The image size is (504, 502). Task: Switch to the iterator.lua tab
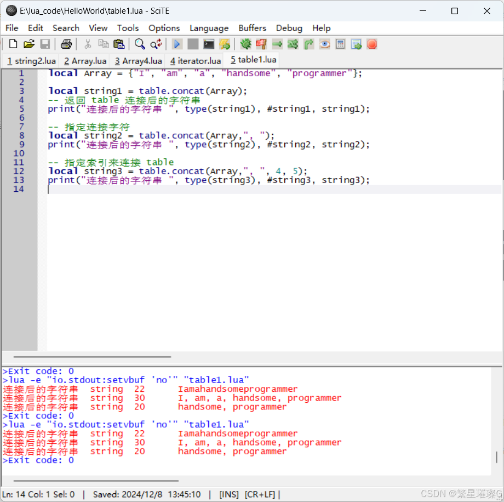click(x=194, y=60)
